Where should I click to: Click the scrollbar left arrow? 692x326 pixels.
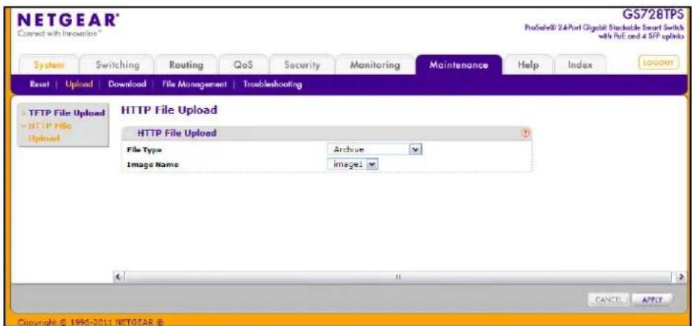point(118,277)
